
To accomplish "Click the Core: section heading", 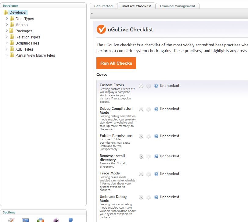I will [102, 74].
